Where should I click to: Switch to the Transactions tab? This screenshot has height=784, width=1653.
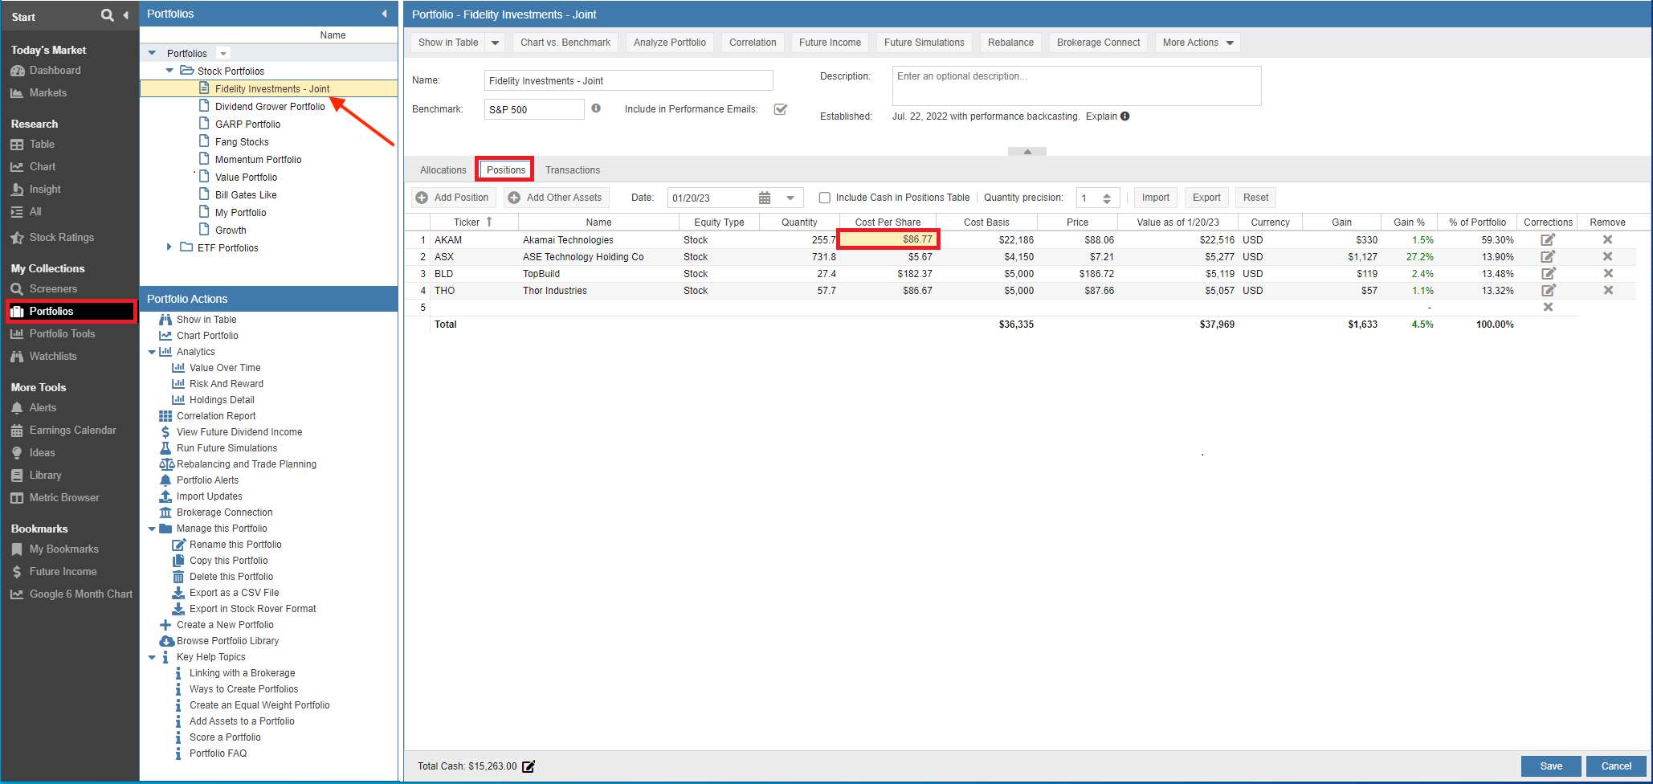coord(573,170)
